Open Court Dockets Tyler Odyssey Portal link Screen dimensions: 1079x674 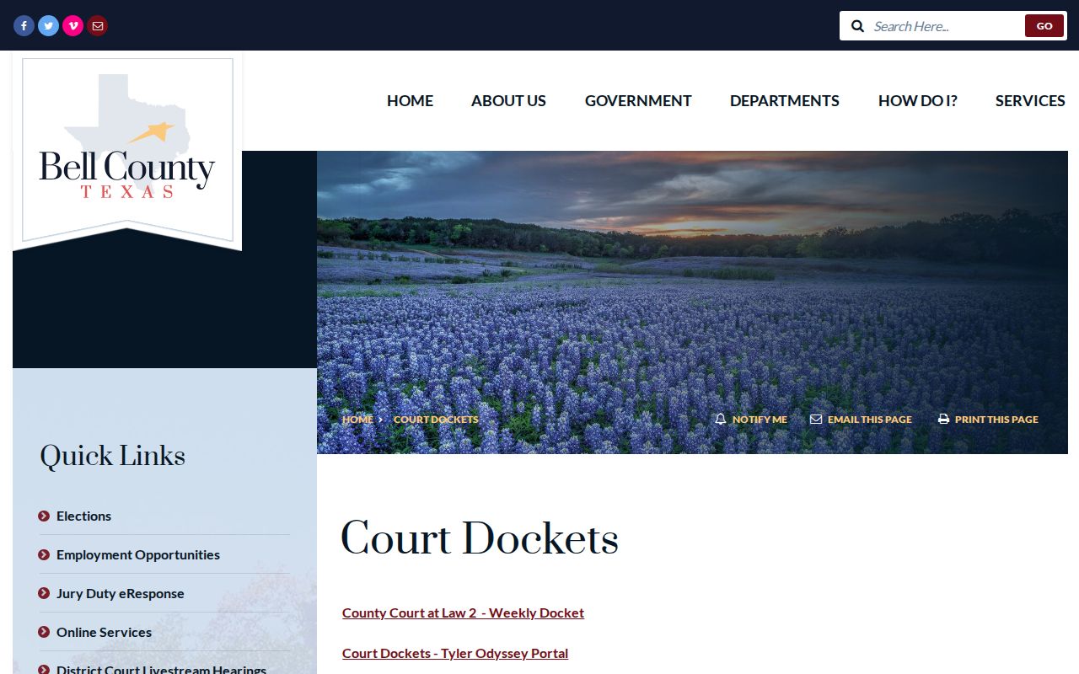[x=455, y=653]
